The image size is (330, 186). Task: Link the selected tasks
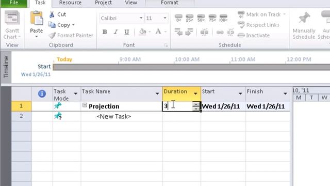coord(220,33)
